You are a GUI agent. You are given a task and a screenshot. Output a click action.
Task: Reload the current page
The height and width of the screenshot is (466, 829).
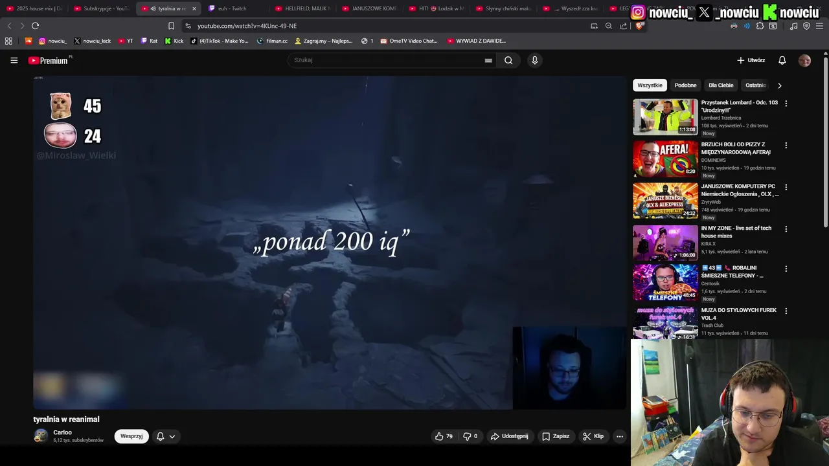click(x=35, y=26)
